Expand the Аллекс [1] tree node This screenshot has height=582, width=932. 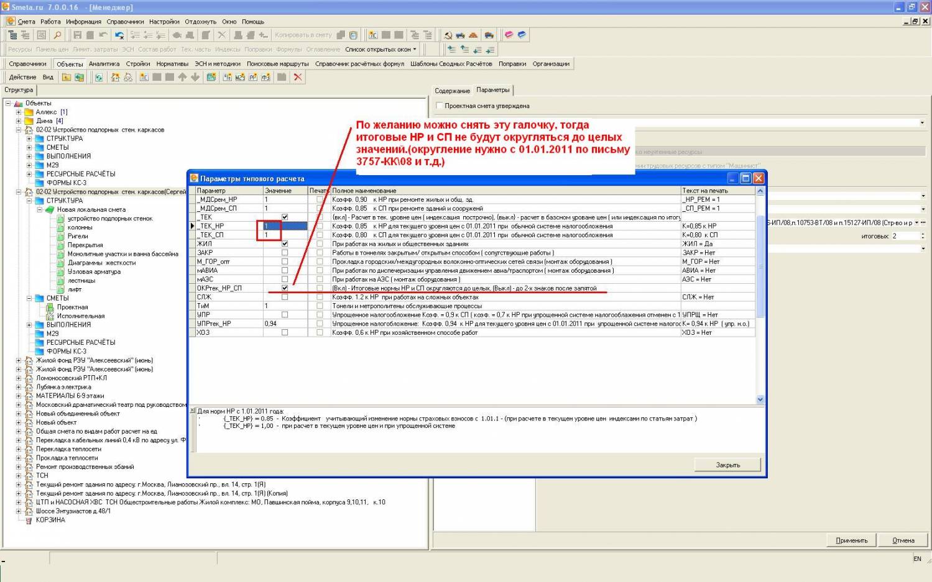click(x=19, y=112)
